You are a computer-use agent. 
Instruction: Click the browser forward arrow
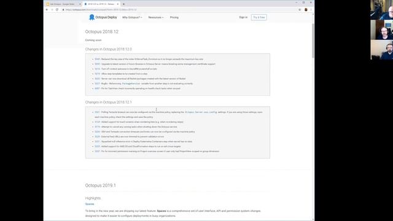click(52, 10)
